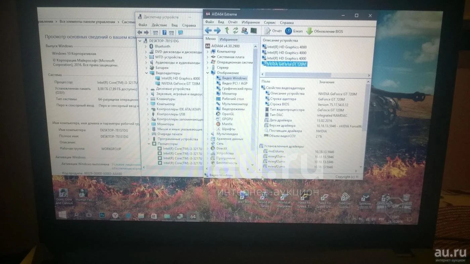470x264 pixels.
Task: Click the users icon in AIDA64 toolbar
Action: (x=244, y=30)
